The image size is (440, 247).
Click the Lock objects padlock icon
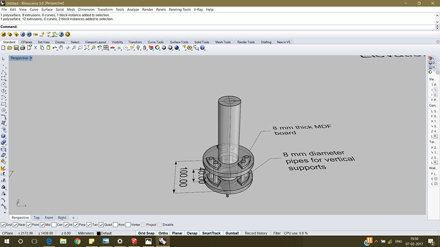[x=144, y=48]
